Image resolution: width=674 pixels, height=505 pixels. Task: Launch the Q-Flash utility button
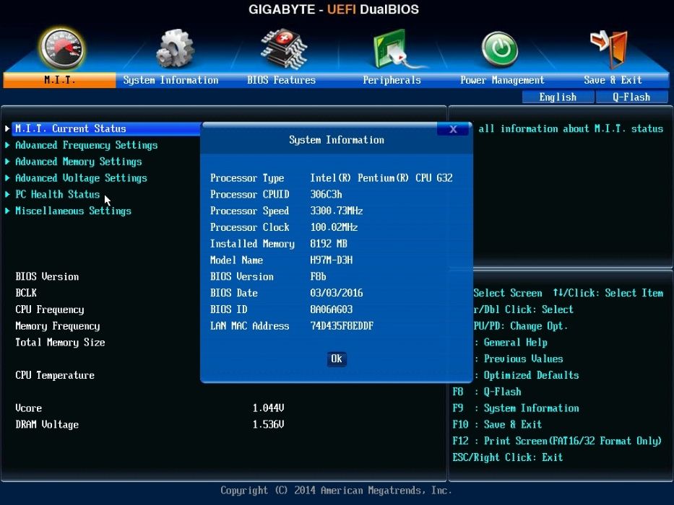coord(631,97)
